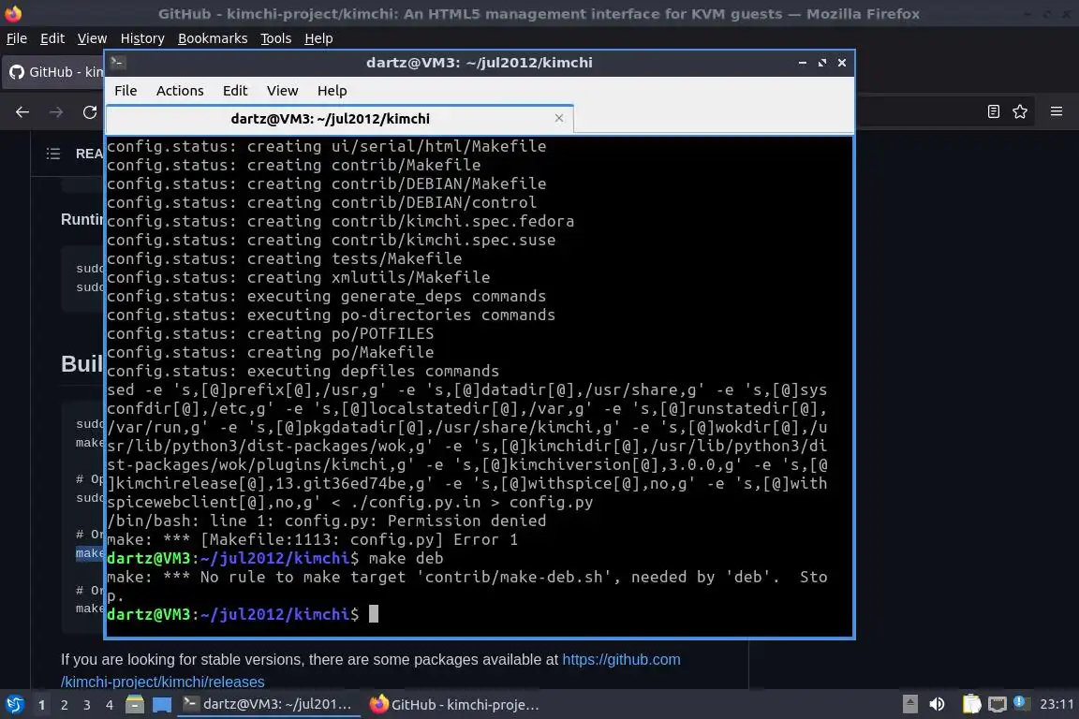Screen dimensions: 1079x719
Task: Click the removable media eject tray icon
Action: [909, 704]
